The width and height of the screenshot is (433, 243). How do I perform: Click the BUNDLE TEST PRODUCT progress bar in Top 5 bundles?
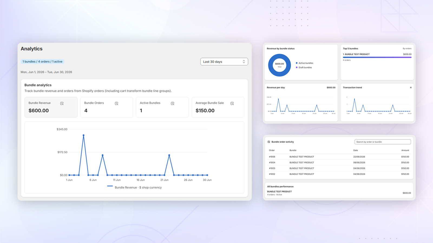(x=377, y=57)
